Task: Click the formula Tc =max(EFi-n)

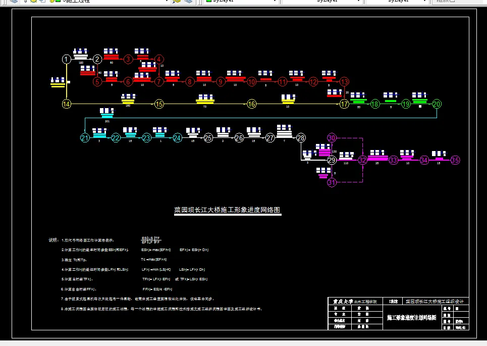Action: click(154, 259)
